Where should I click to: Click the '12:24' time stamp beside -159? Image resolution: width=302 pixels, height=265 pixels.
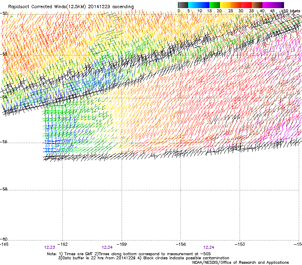coord(107,247)
